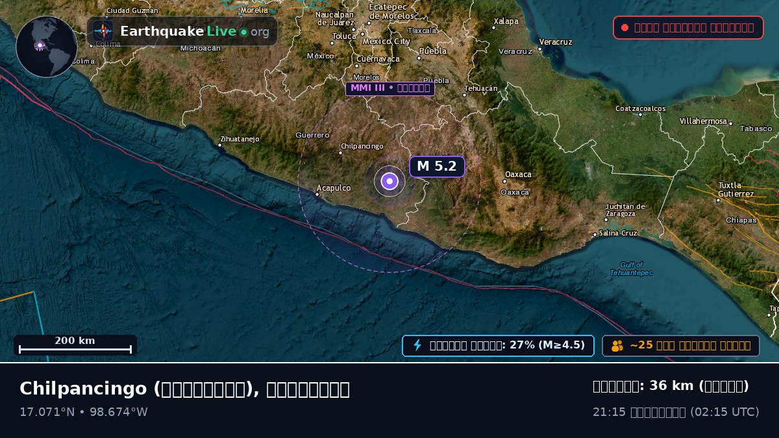Click the Xalapa city label
This screenshot has height=438, width=779.
click(506, 21)
